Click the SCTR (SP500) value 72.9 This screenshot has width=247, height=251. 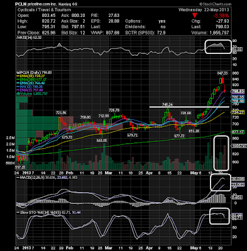162,33
